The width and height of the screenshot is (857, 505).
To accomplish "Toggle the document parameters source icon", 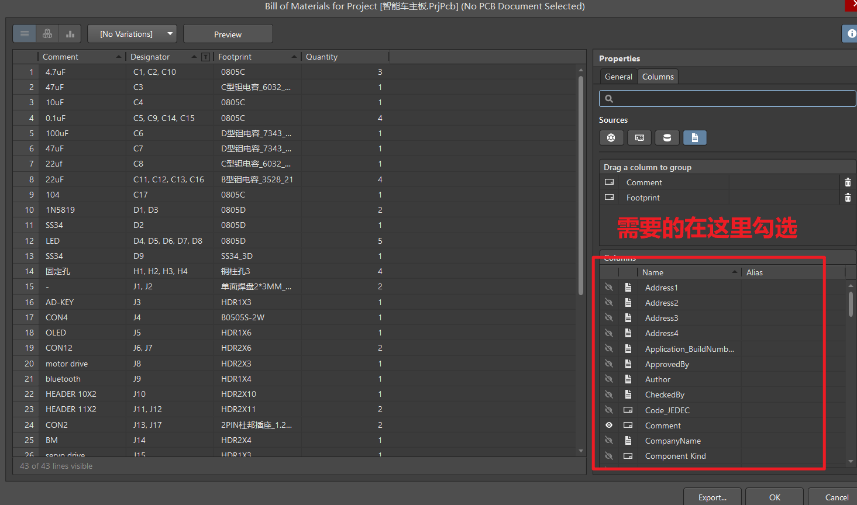I will 695,137.
